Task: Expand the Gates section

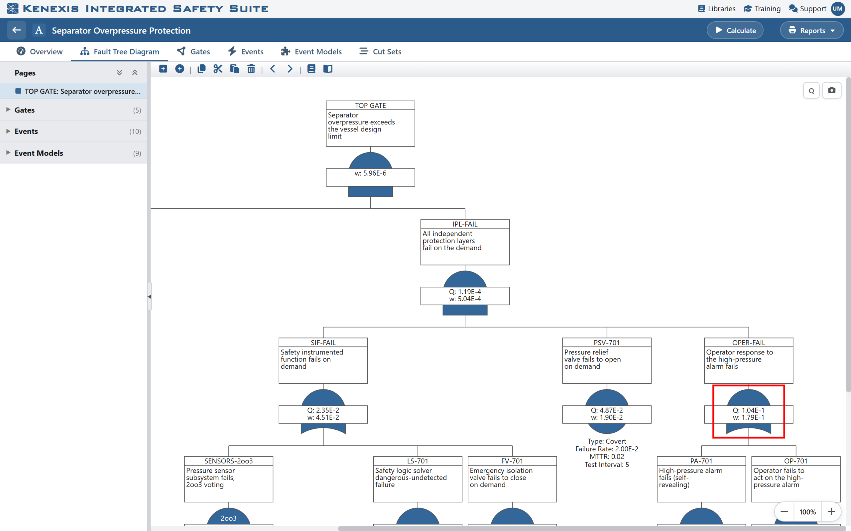Action: click(x=73, y=110)
